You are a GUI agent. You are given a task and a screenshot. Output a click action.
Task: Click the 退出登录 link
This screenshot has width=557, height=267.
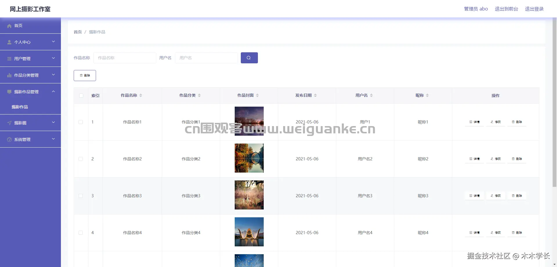[534, 9]
